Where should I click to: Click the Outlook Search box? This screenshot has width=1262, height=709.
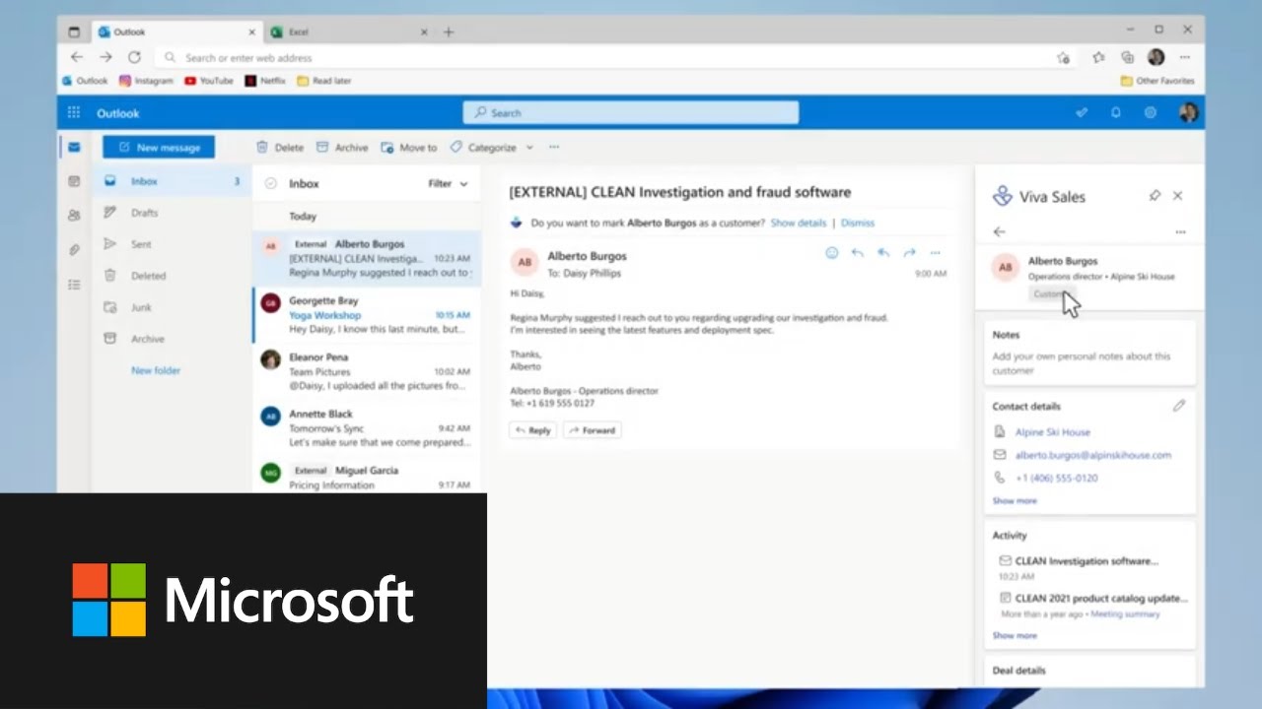(x=631, y=113)
